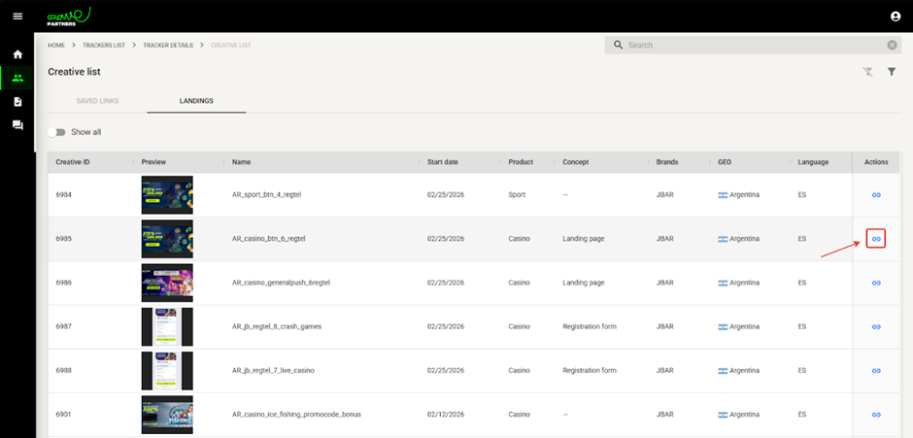Open the hamburger navigation menu
The width and height of the screenshot is (913, 438).
click(17, 16)
